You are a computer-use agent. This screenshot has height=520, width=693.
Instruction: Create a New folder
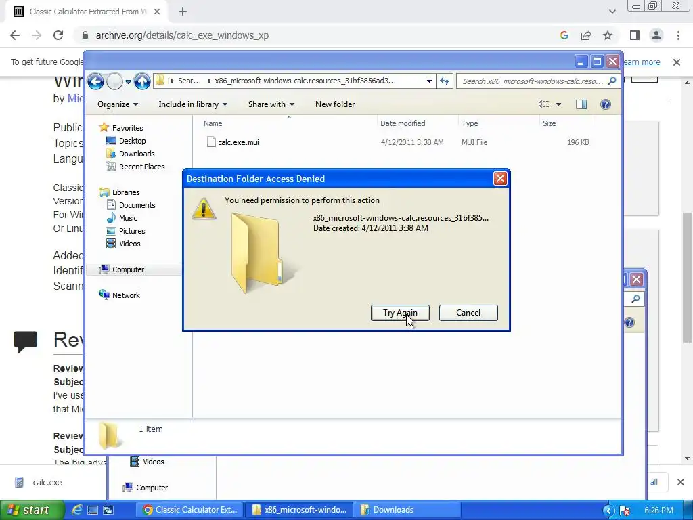point(335,104)
